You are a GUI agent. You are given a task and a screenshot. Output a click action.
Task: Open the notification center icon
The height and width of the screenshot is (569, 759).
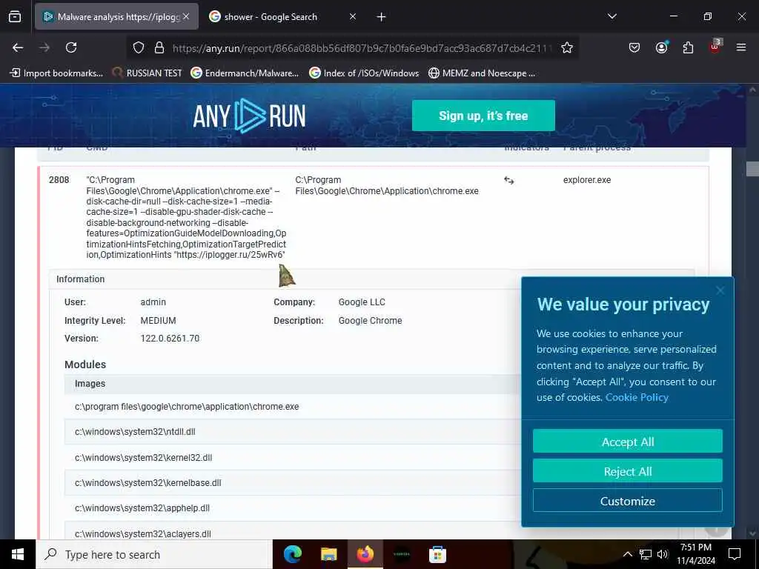click(735, 554)
